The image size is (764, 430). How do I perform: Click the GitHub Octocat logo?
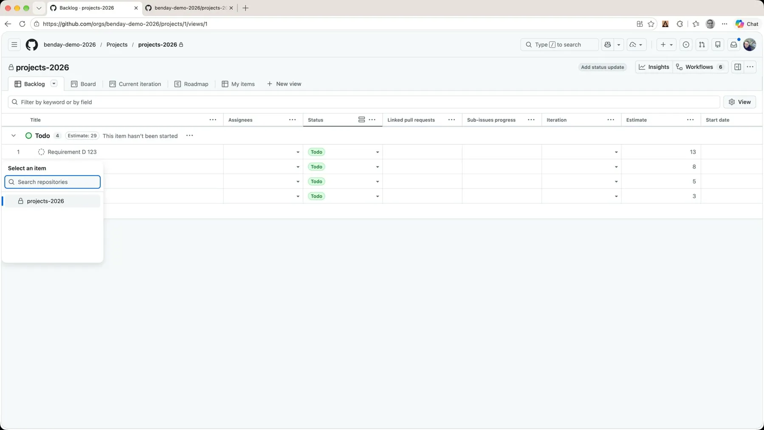[x=32, y=45]
